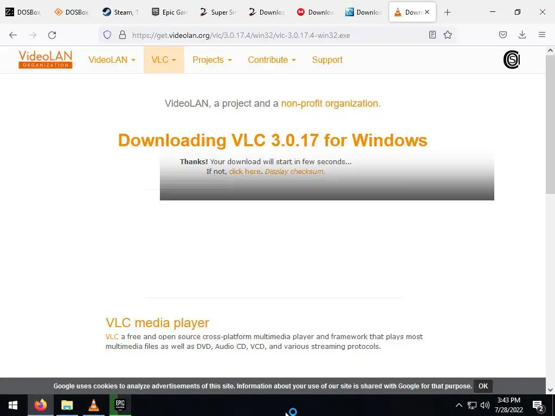This screenshot has height=416, width=555.
Task: Open the Pocket save icon
Action: [503, 35]
